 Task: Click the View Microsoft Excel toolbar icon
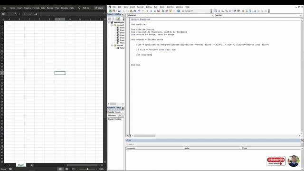tap(110, 11)
